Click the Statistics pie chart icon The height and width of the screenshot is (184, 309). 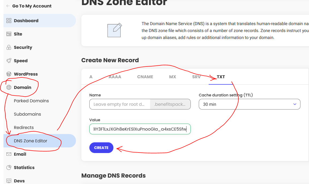click(9, 167)
